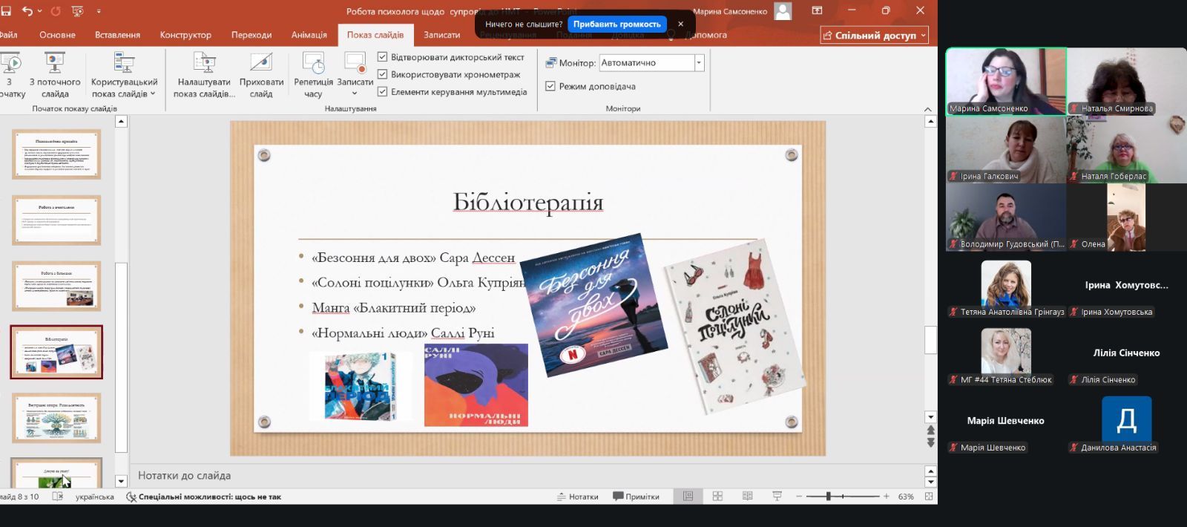Uncheck 'Відтворювати дикторський текст' checkbox

click(x=383, y=57)
